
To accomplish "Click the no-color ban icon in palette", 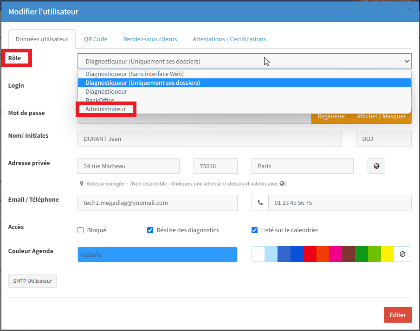I will [402, 254].
